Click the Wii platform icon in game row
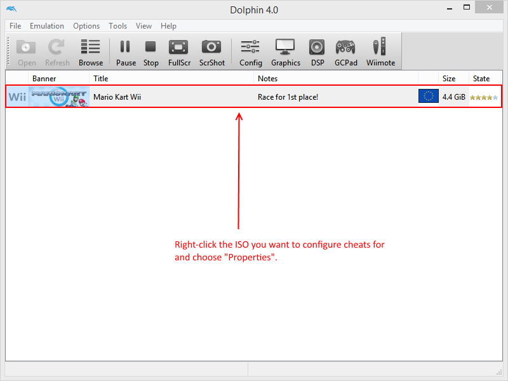The image size is (508, 381). point(17,97)
